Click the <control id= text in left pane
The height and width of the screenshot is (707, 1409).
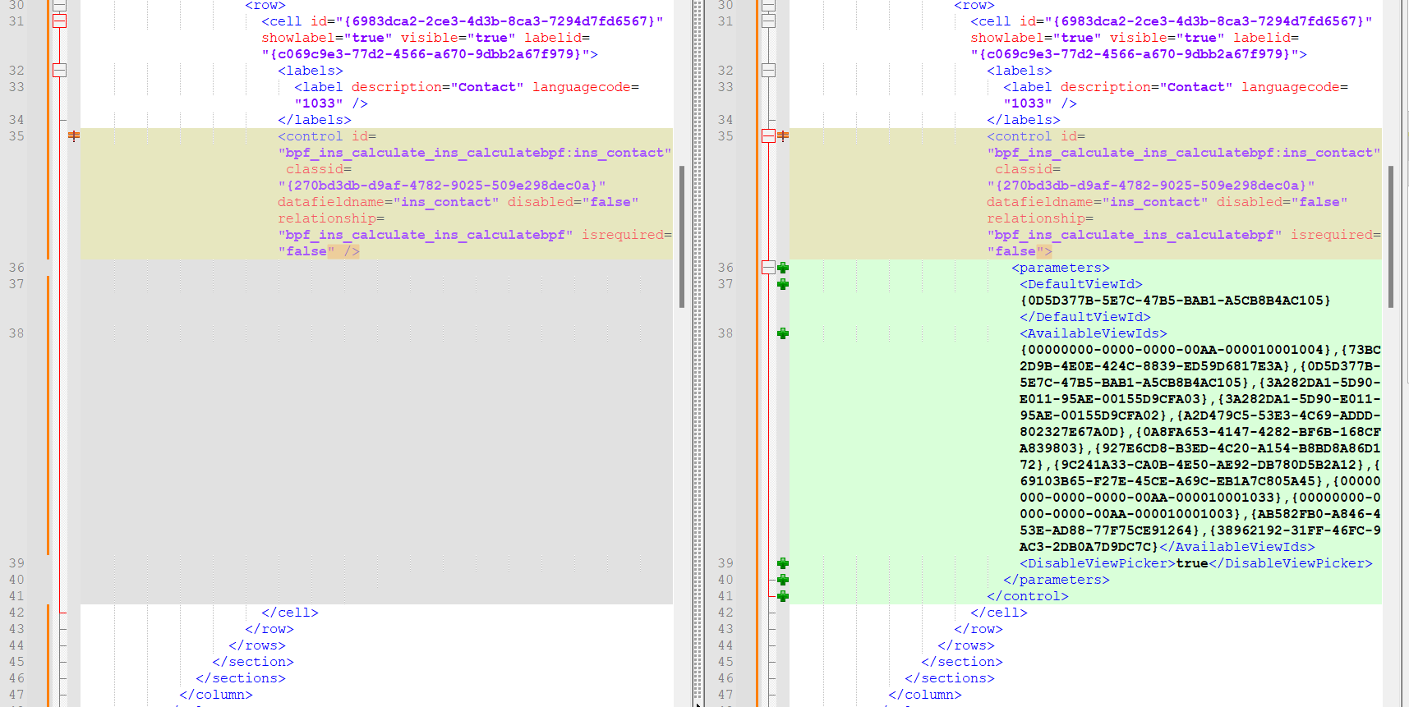pos(327,136)
